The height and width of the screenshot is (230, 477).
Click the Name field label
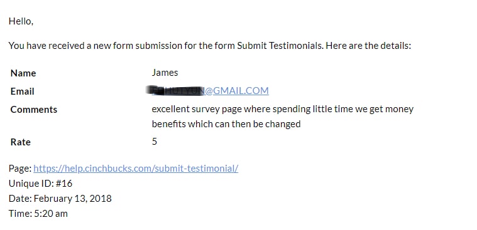(x=23, y=73)
